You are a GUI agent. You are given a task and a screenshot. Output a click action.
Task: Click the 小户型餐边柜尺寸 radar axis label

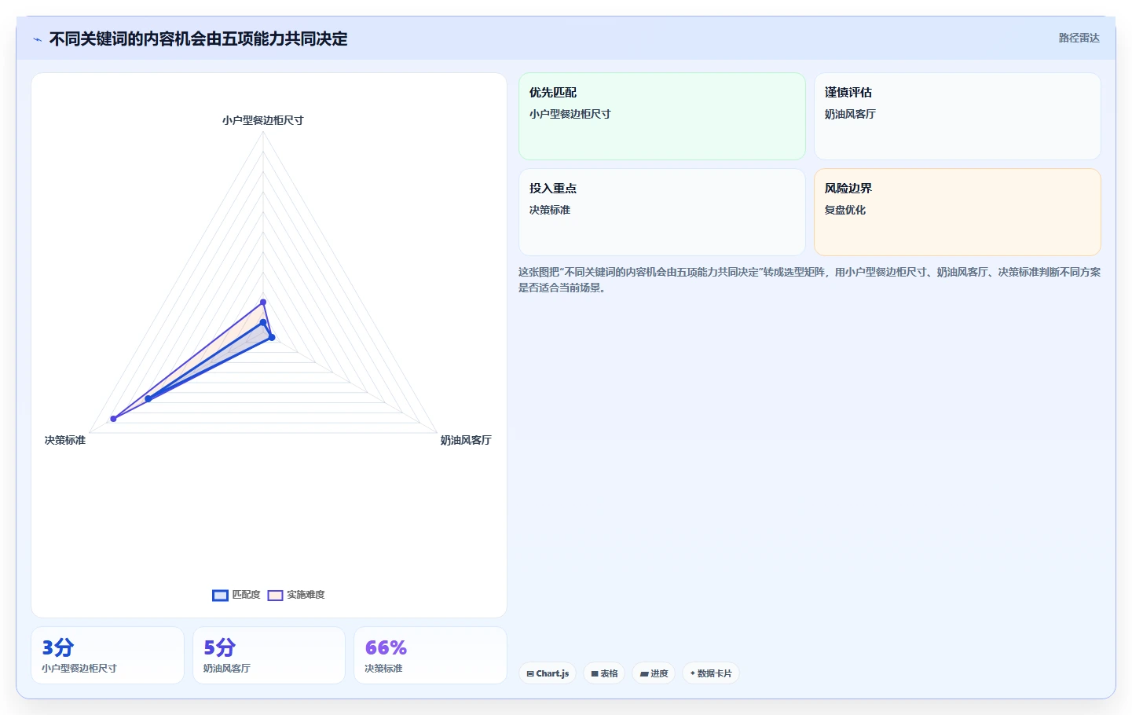262,120
